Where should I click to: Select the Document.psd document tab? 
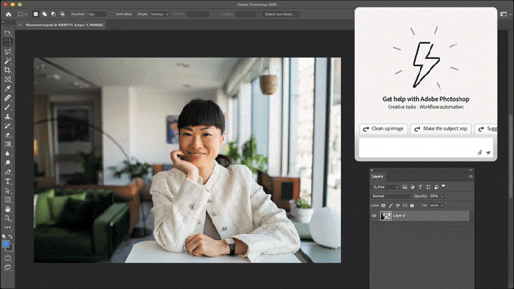(62, 25)
